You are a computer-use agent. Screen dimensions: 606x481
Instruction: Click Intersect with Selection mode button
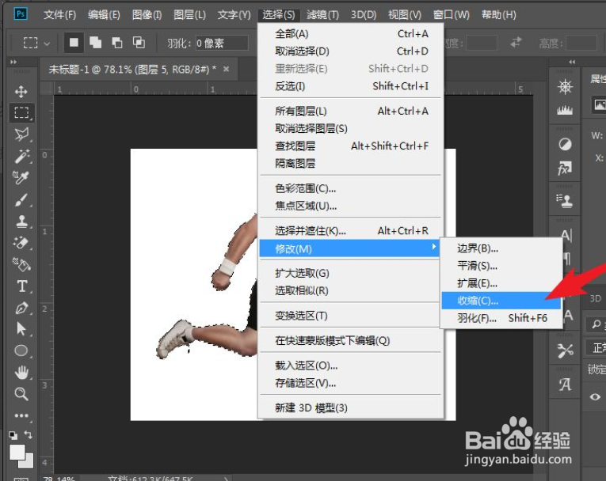point(139,42)
